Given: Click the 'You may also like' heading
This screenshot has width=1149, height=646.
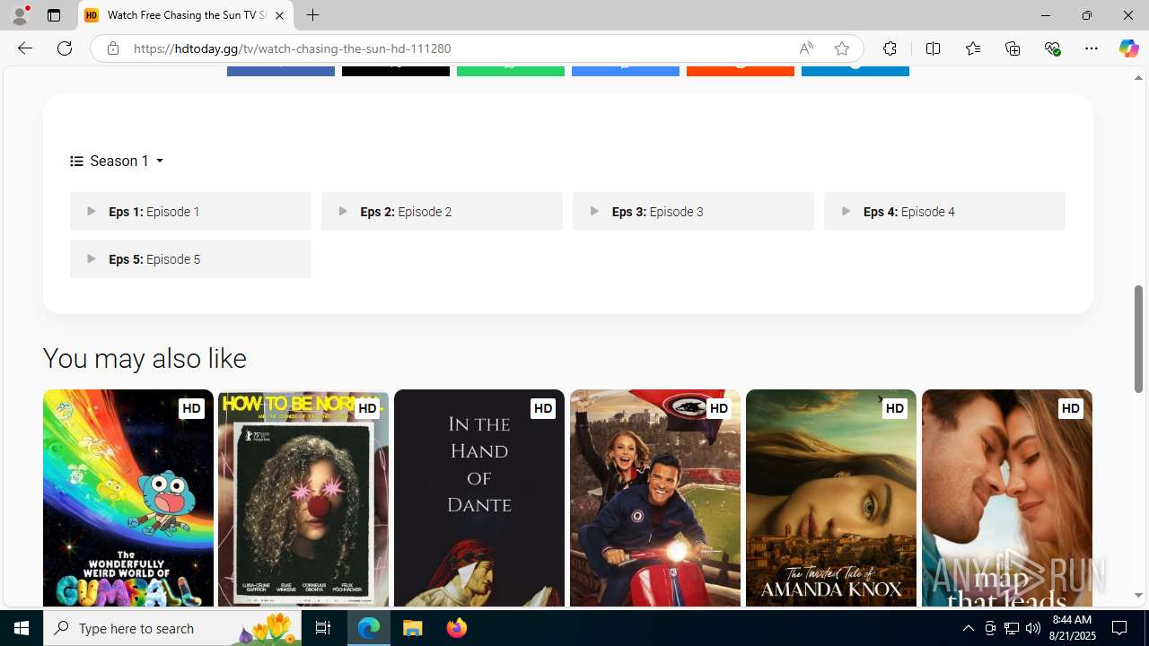Looking at the screenshot, I should click(145, 359).
